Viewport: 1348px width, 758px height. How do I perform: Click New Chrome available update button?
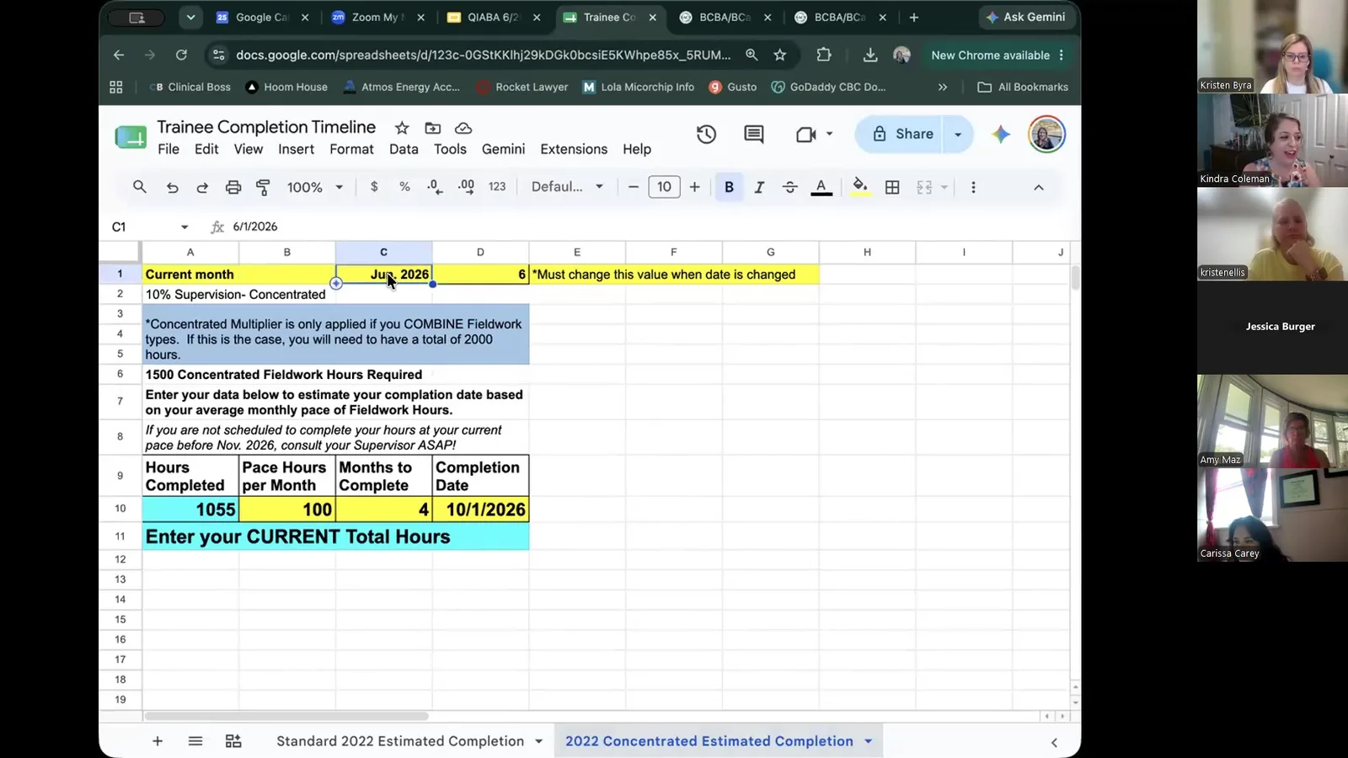point(998,55)
